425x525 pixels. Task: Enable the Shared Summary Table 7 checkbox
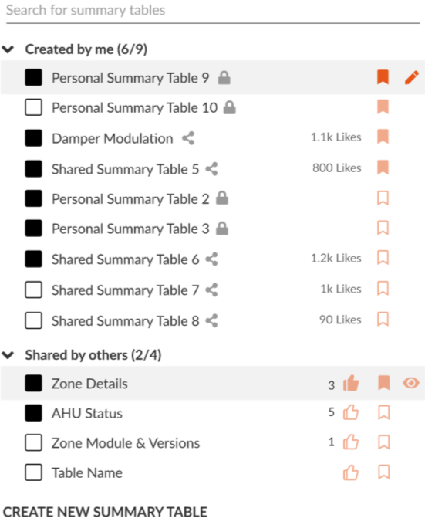(x=33, y=290)
